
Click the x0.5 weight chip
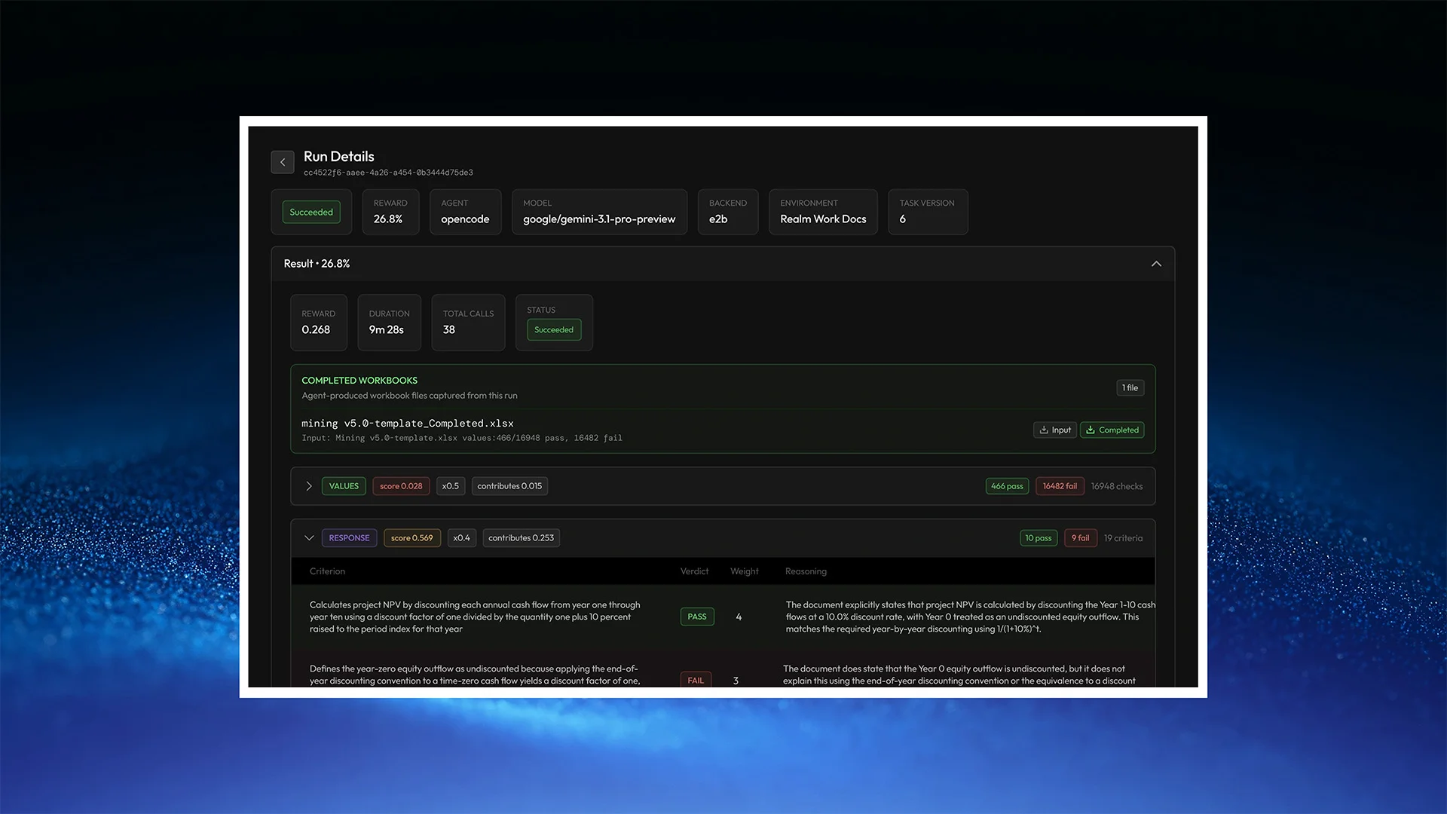click(451, 486)
